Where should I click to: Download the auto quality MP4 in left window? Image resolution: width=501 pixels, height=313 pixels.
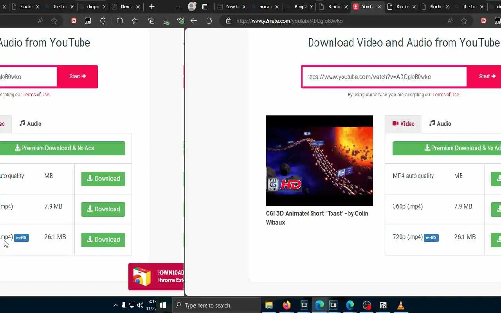click(x=103, y=179)
